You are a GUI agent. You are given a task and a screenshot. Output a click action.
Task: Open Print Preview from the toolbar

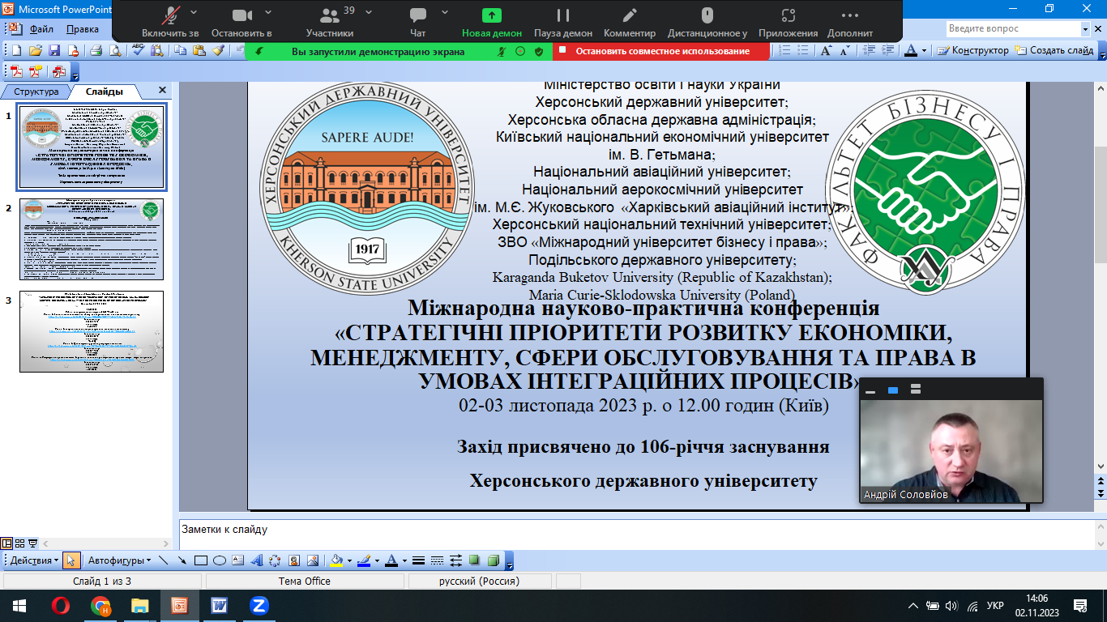tap(115, 50)
